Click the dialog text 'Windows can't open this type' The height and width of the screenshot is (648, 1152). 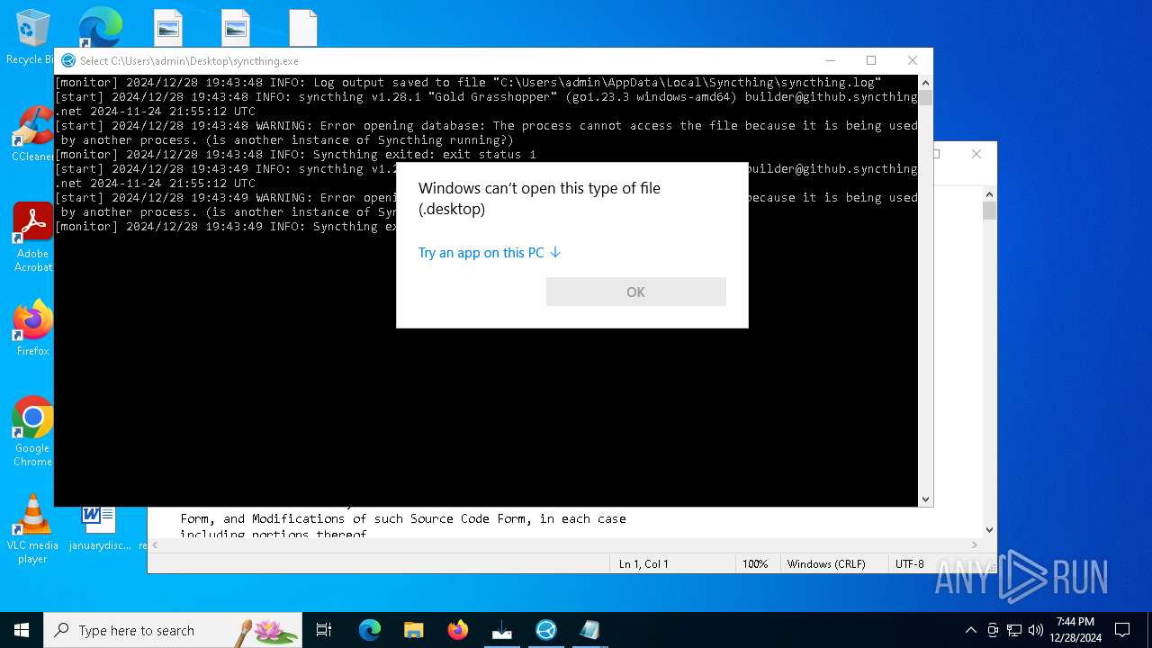[539, 198]
